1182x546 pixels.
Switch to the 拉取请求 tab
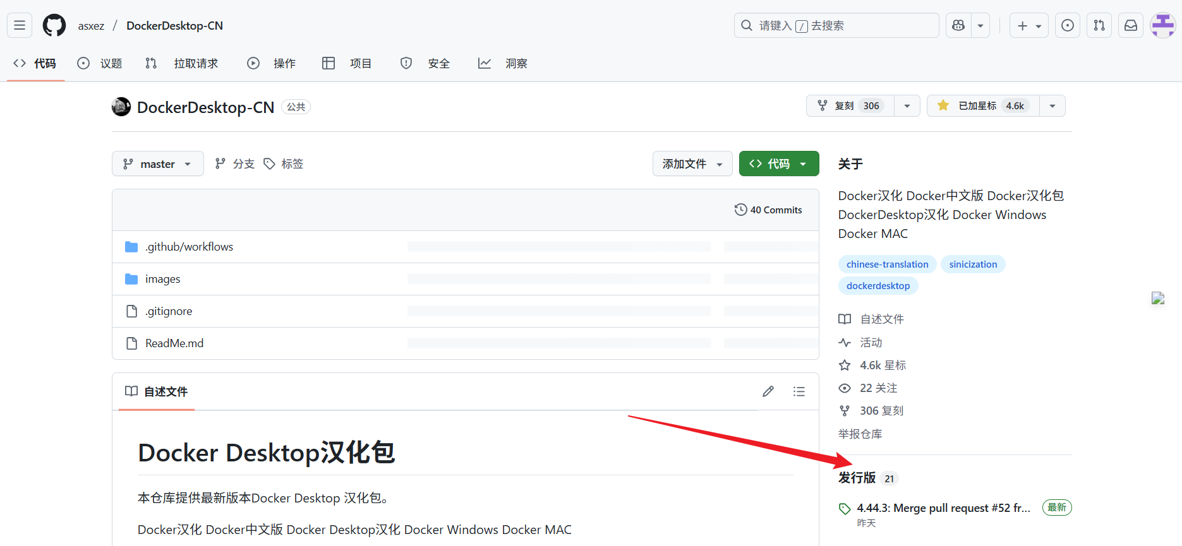tap(182, 63)
